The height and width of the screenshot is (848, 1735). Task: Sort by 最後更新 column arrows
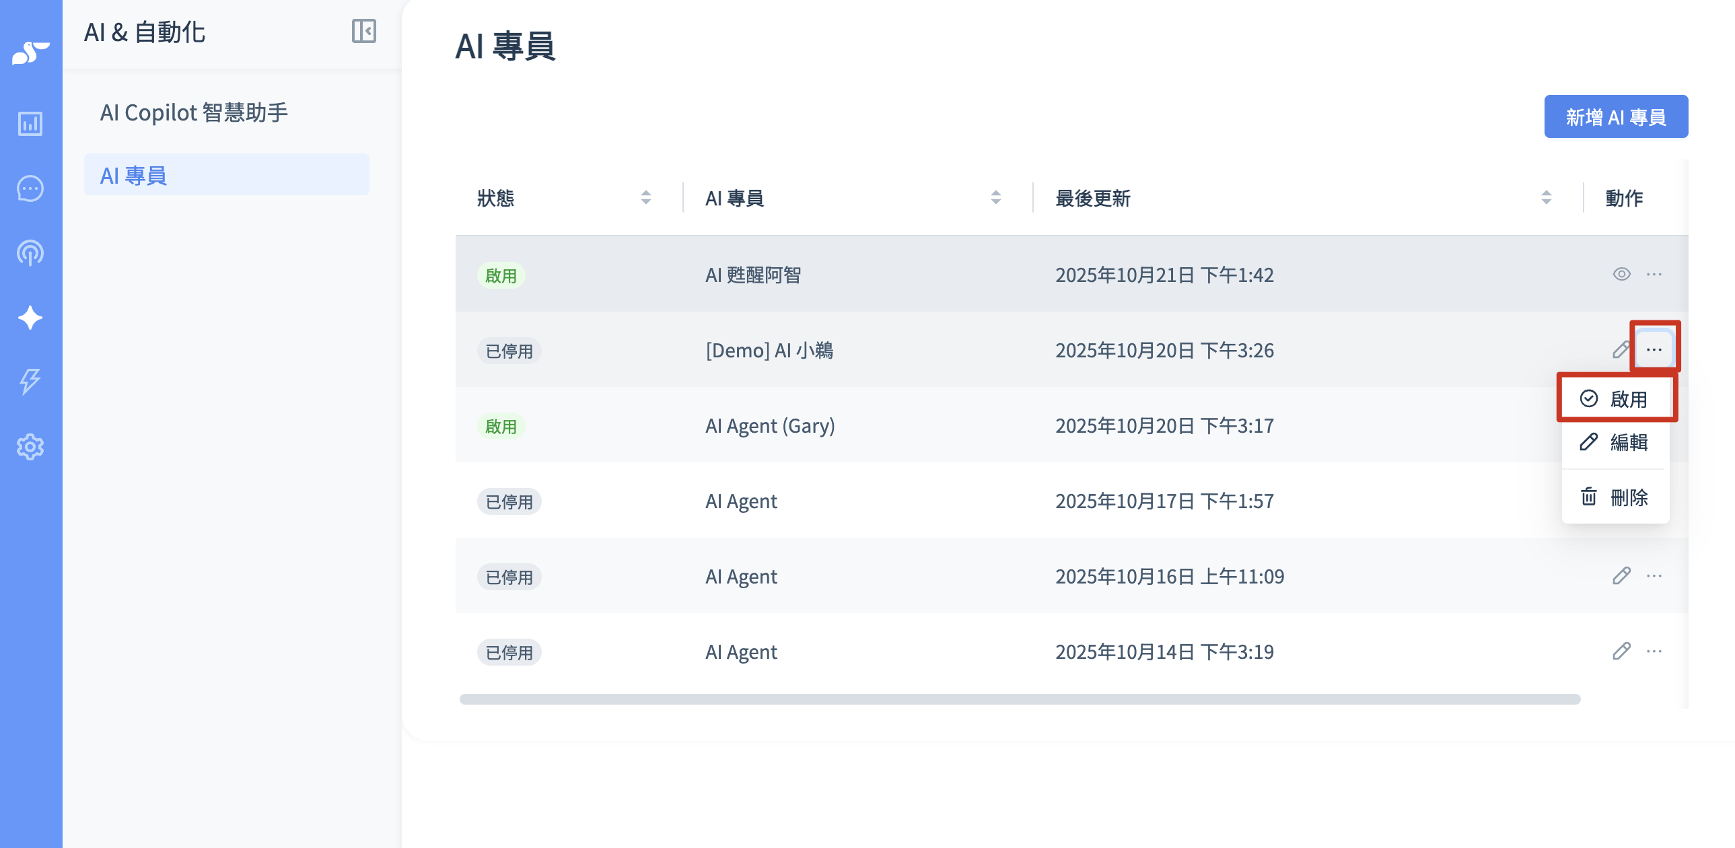pyautogui.click(x=1546, y=197)
